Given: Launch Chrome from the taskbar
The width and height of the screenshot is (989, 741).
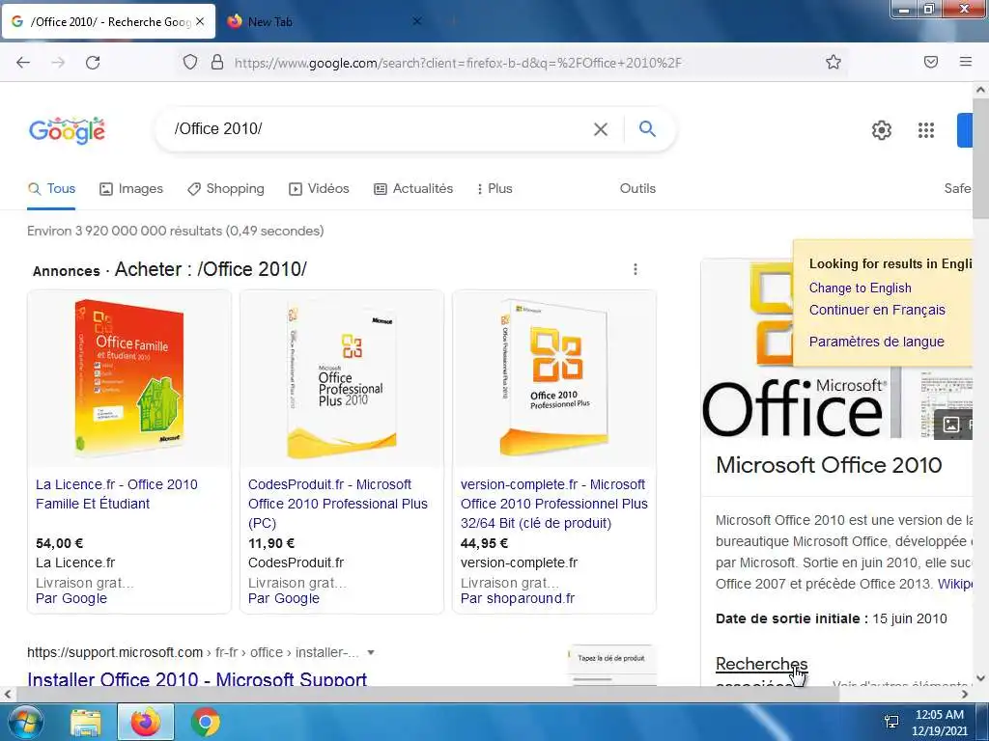Looking at the screenshot, I should tap(206, 722).
